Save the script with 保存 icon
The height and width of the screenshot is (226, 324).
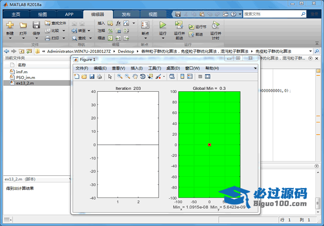click(36, 25)
